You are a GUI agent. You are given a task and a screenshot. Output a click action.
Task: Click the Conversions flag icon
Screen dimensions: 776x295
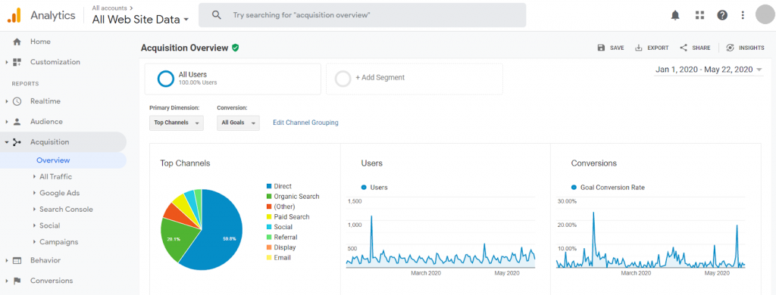(x=17, y=281)
